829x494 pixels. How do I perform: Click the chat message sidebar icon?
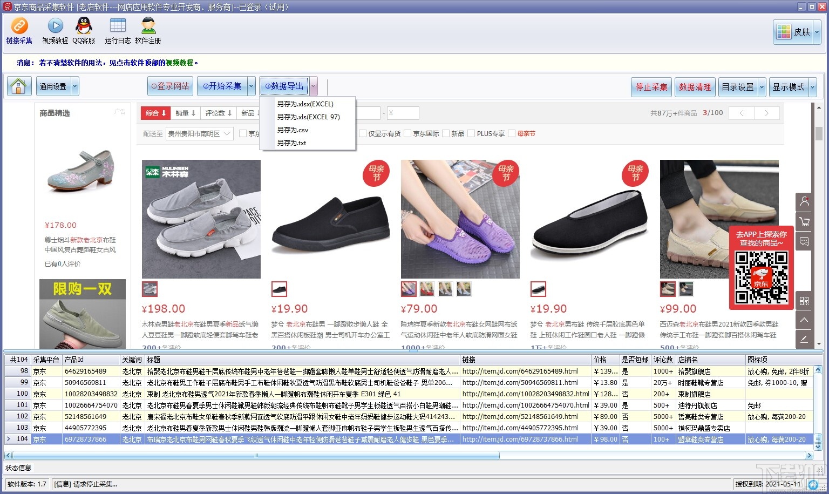pyautogui.click(x=804, y=241)
